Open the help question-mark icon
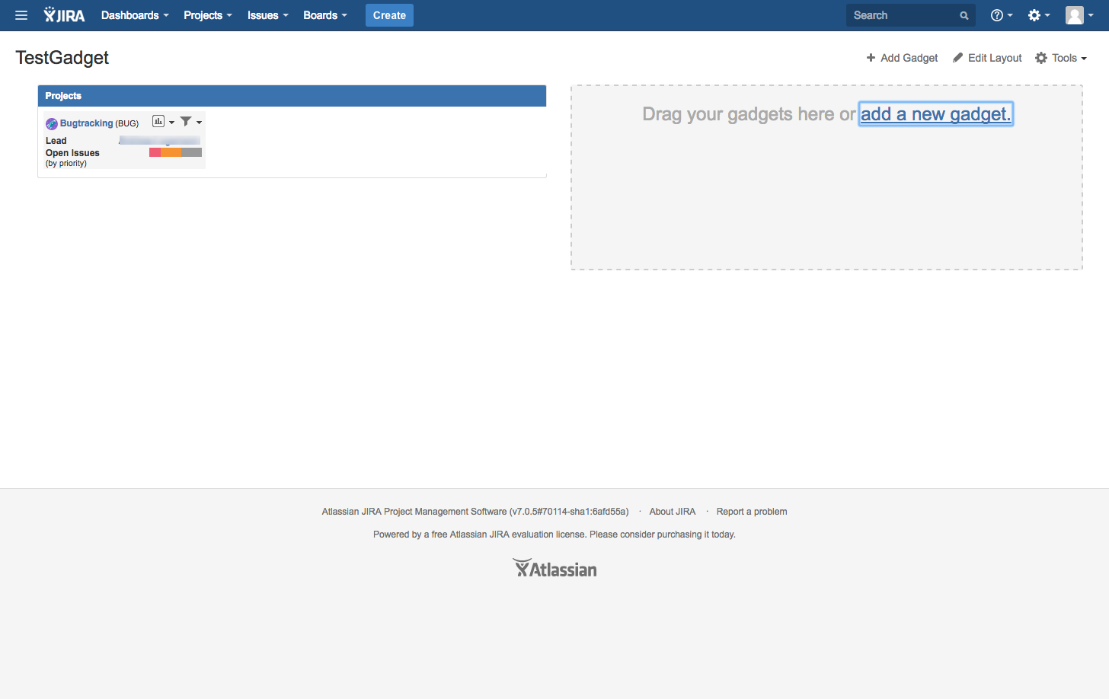This screenshot has width=1109, height=699. click(997, 15)
